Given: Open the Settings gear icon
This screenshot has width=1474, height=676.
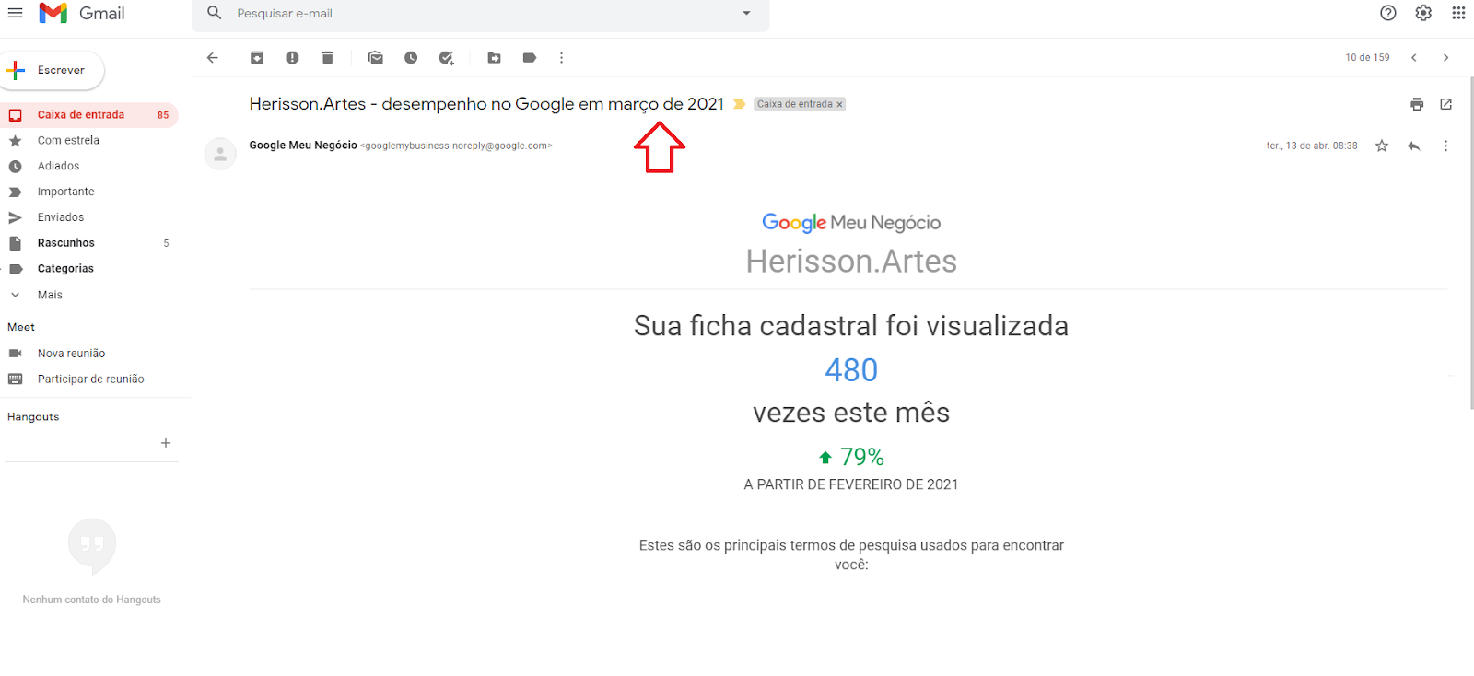Looking at the screenshot, I should pos(1423,13).
